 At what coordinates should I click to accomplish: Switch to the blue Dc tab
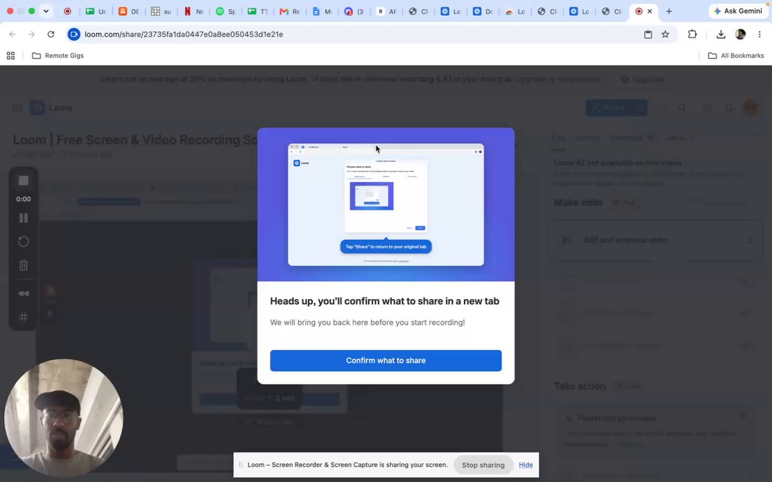tap(483, 11)
